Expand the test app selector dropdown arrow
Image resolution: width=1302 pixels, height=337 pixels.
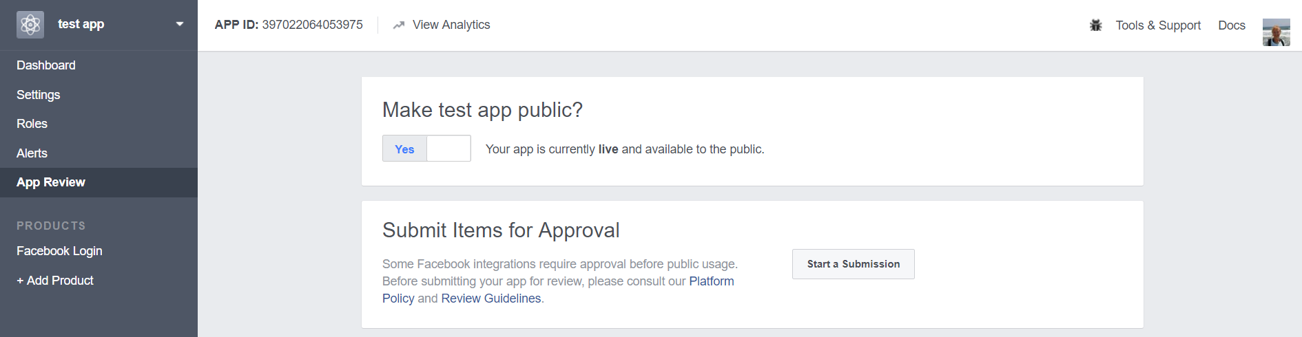180,24
